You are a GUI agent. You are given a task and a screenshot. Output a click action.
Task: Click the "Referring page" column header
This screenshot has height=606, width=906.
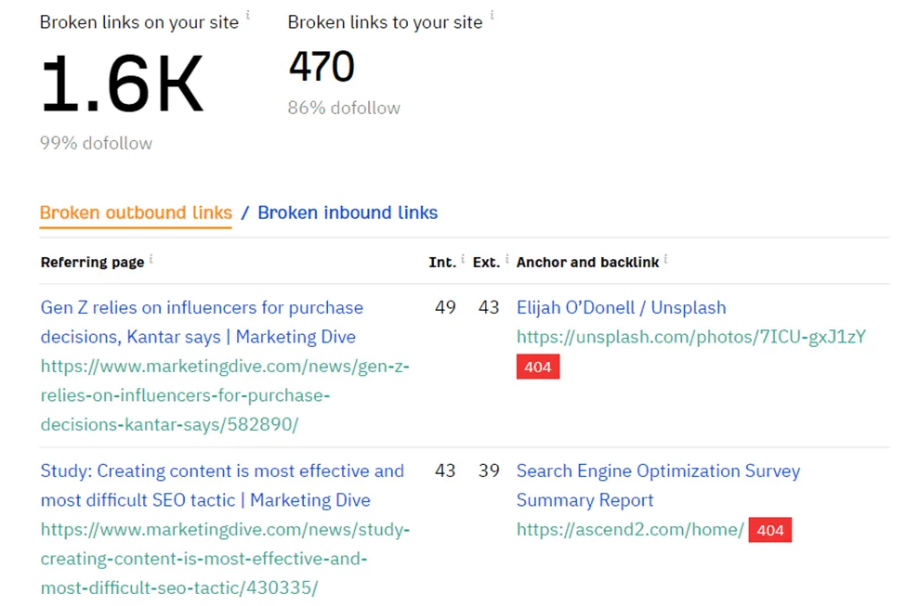point(93,262)
